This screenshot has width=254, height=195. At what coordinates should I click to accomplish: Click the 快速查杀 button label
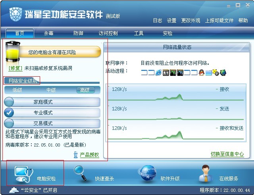[104, 178]
